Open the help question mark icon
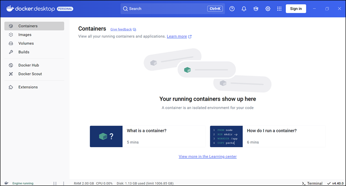The height and width of the screenshot is (186, 346). tap(232, 9)
